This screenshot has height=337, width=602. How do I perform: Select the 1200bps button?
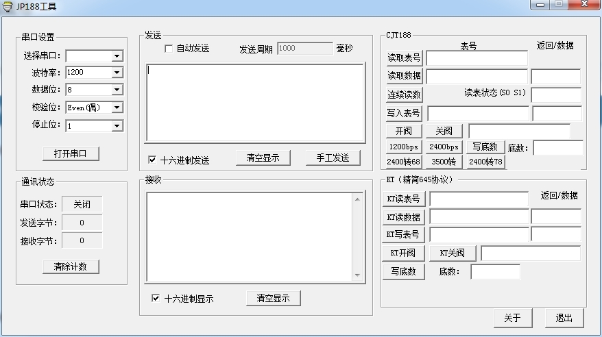(404, 147)
